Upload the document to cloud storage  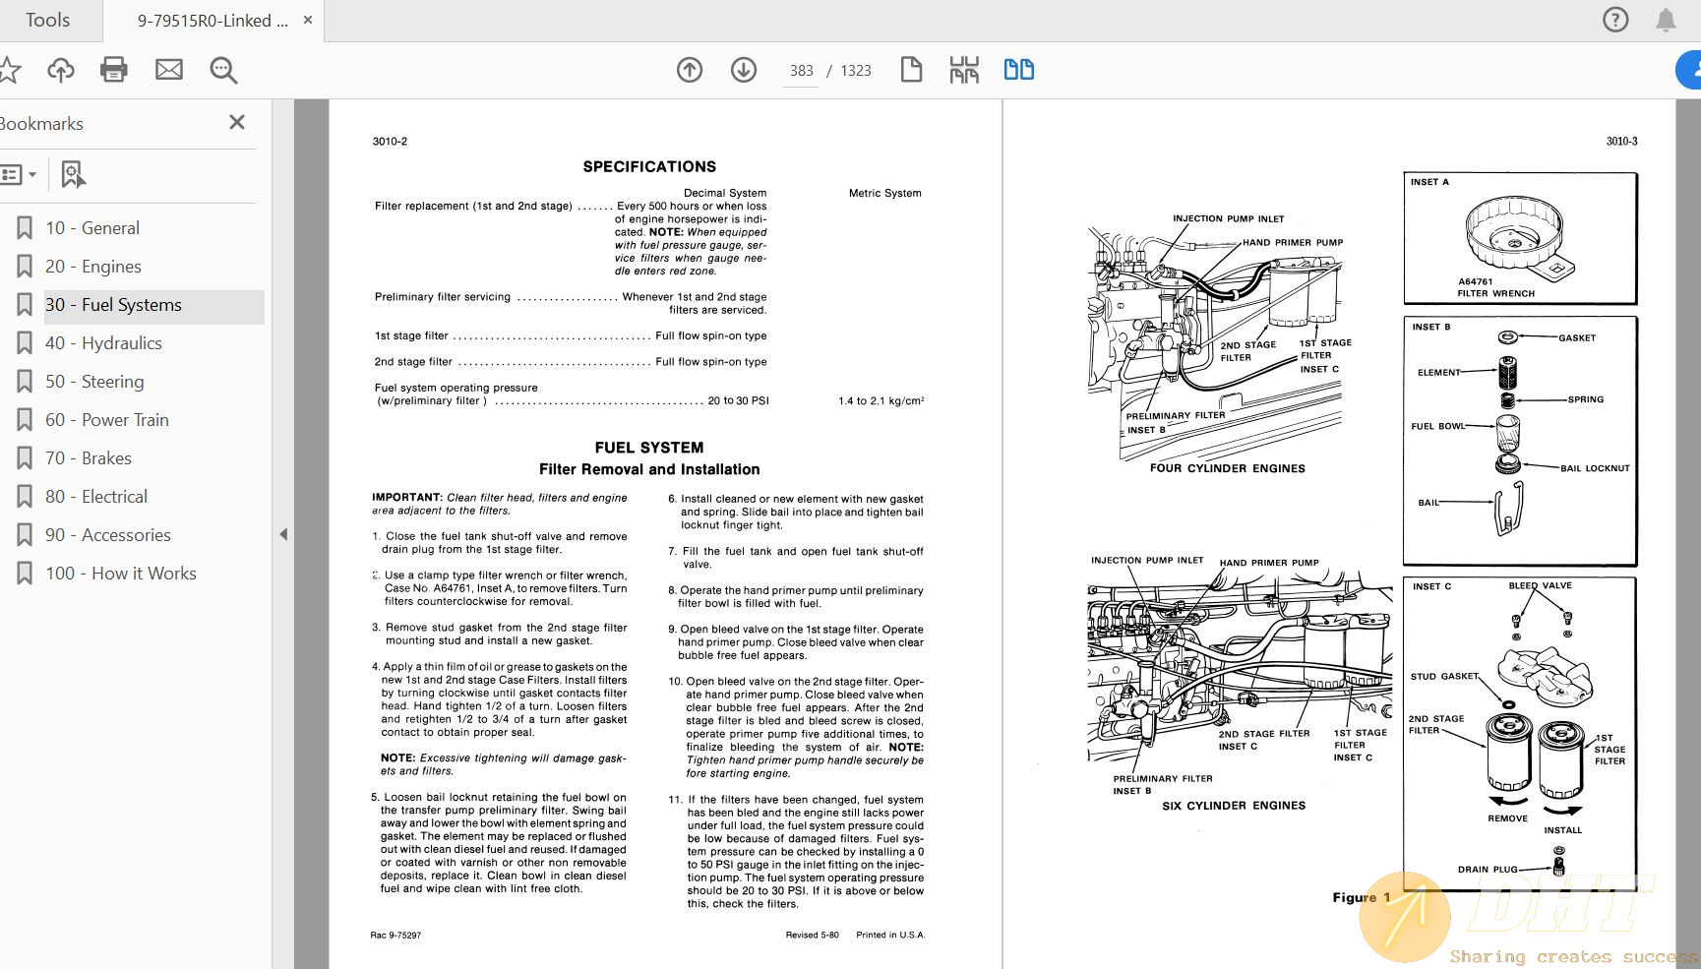point(60,70)
